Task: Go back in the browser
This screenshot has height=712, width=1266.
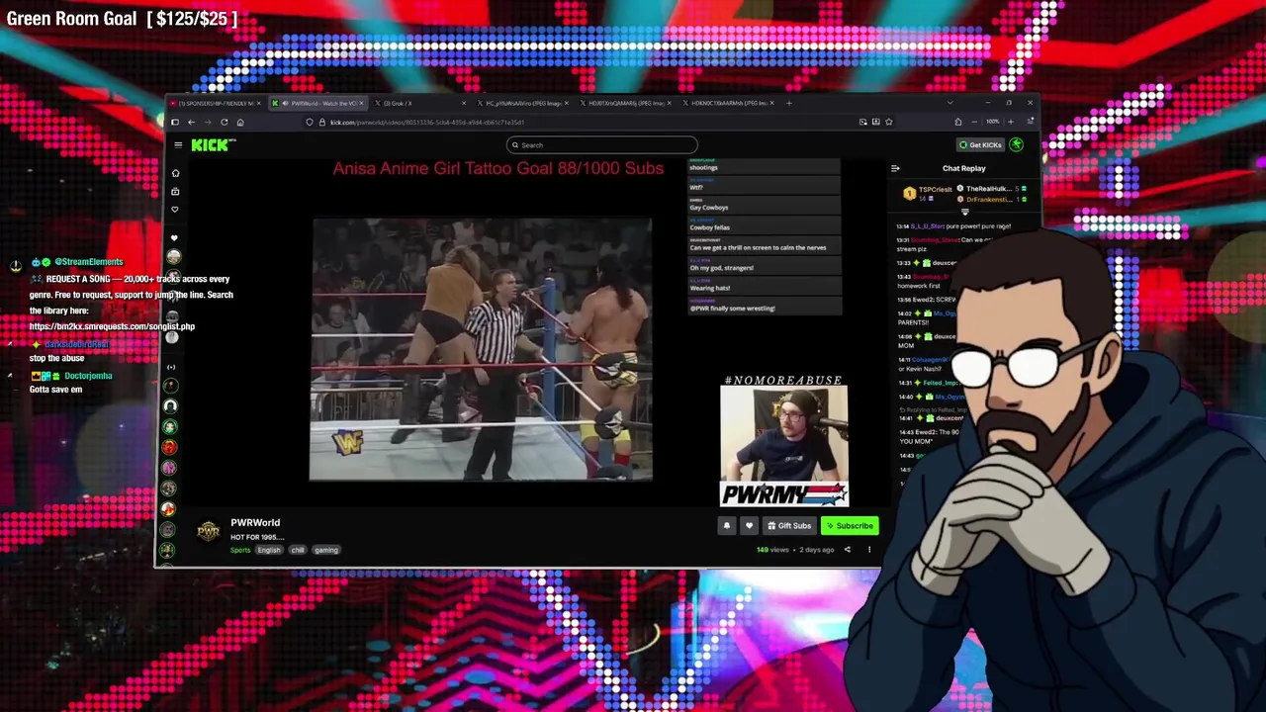Action: 191,122
